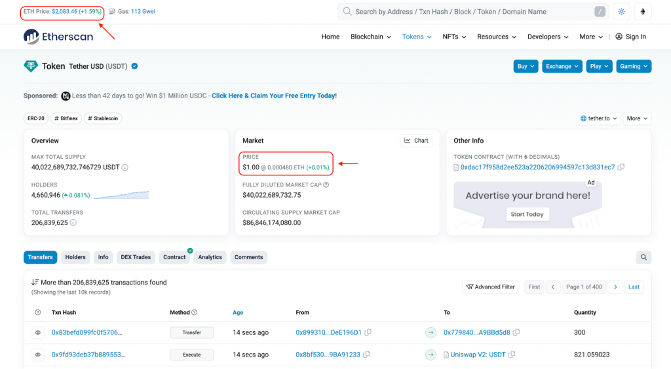Jump to the Last page of transfers

pyautogui.click(x=634, y=287)
